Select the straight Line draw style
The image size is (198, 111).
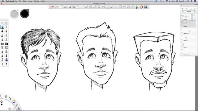point(116,7)
